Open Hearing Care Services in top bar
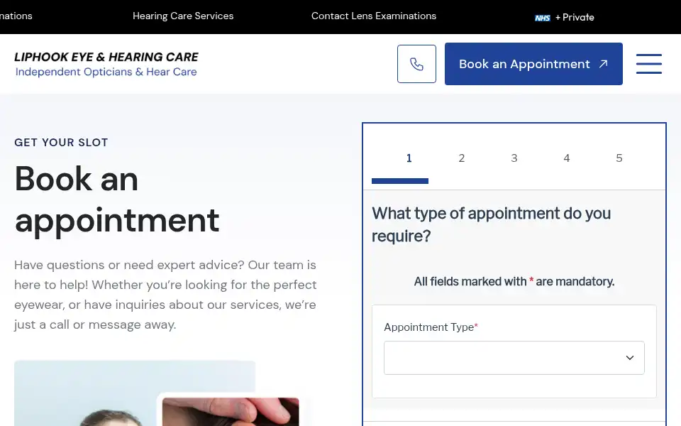The height and width of the screenshot is (426, 681). click(183, 16)
